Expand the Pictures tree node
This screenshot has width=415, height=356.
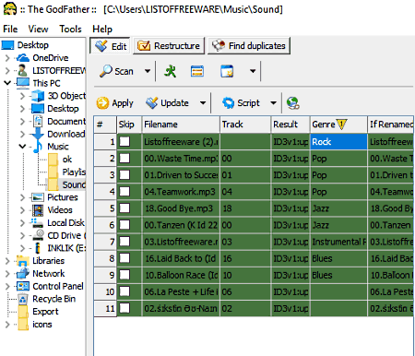(x=22, y=197)
